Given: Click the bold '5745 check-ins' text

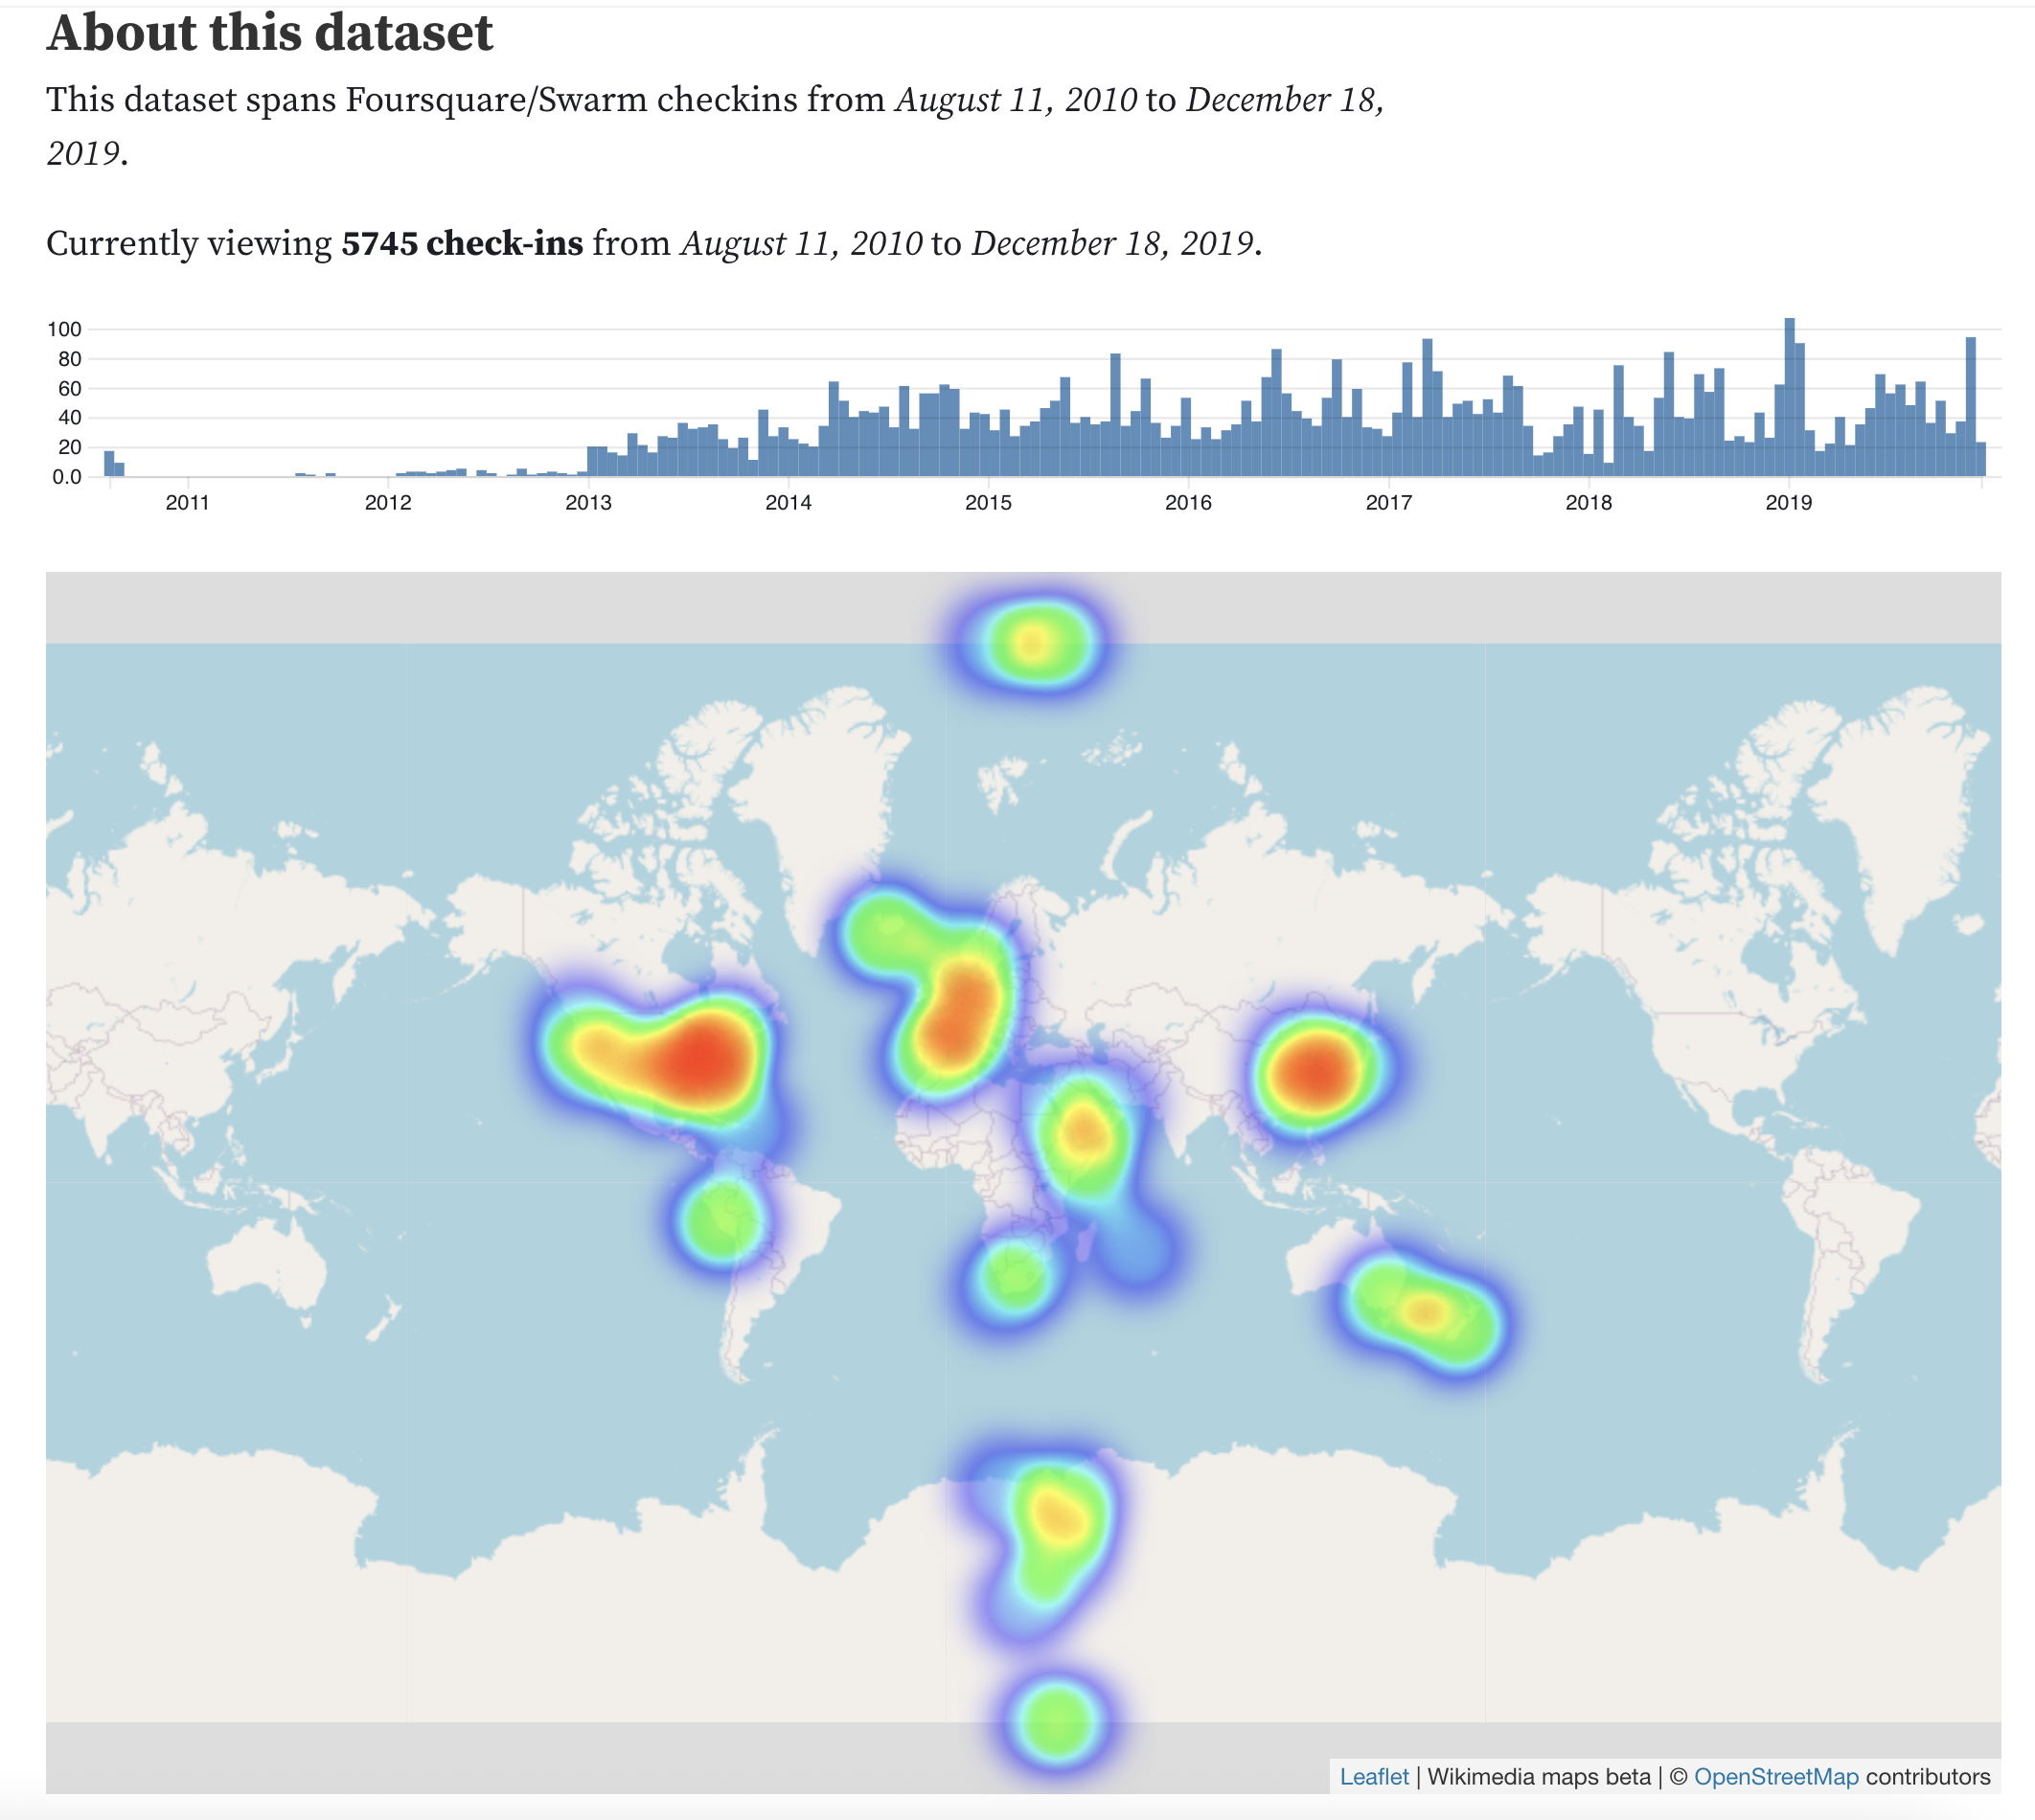Looking at the screenshot, I should click(x=462, y=243).
